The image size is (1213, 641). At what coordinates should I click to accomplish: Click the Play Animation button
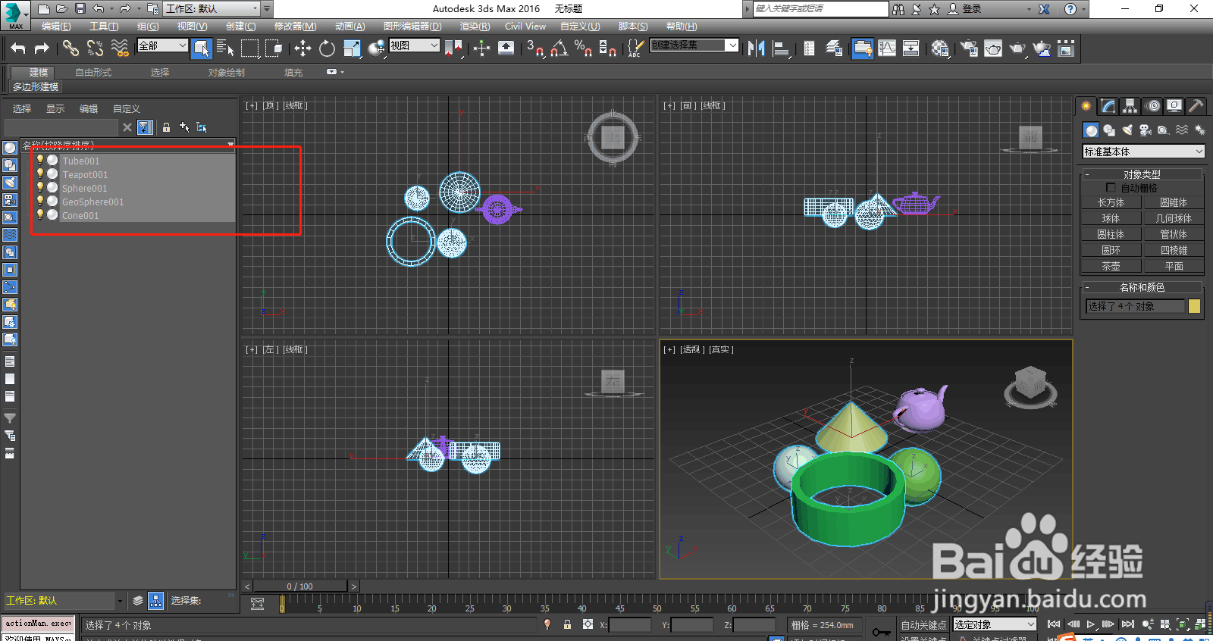click(1091, 624)
